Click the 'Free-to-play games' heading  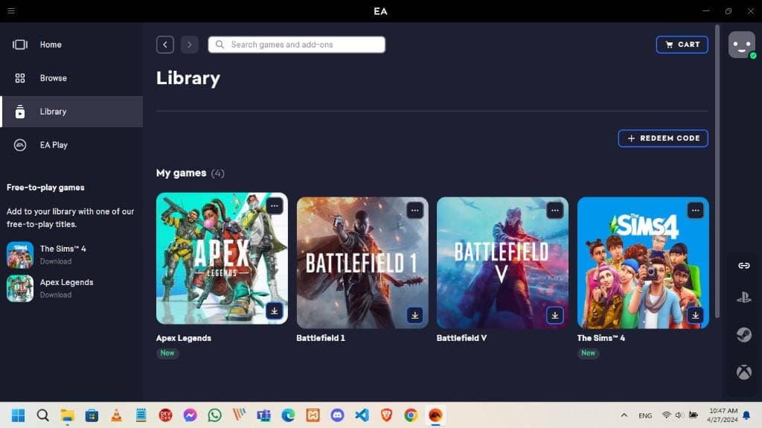click(x=45, y=188)
